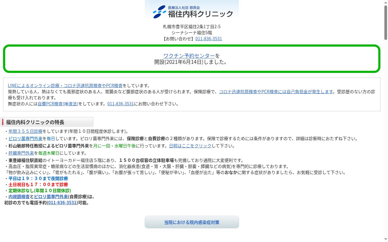The image size is (388, 242).
Task: Click the red text 土日祝日も１７：００まで診療
Action: coord(38,185)
